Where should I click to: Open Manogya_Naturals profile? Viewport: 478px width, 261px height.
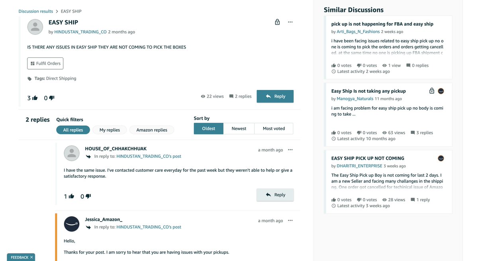(x=355, y=99)
